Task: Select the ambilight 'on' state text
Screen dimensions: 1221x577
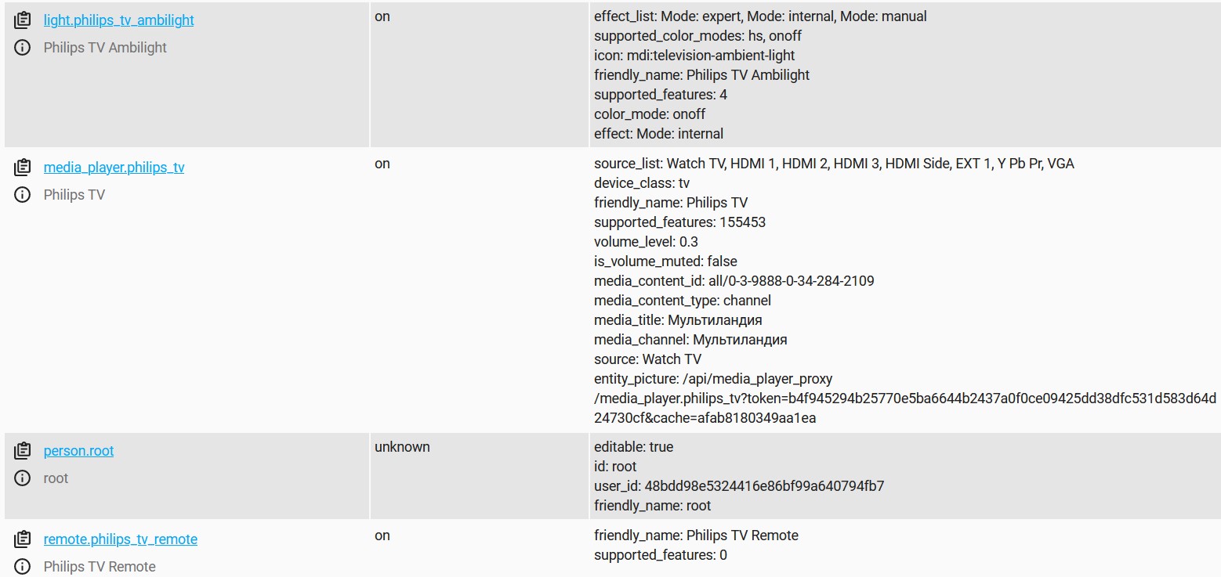Action: click(x=382, y=16)
